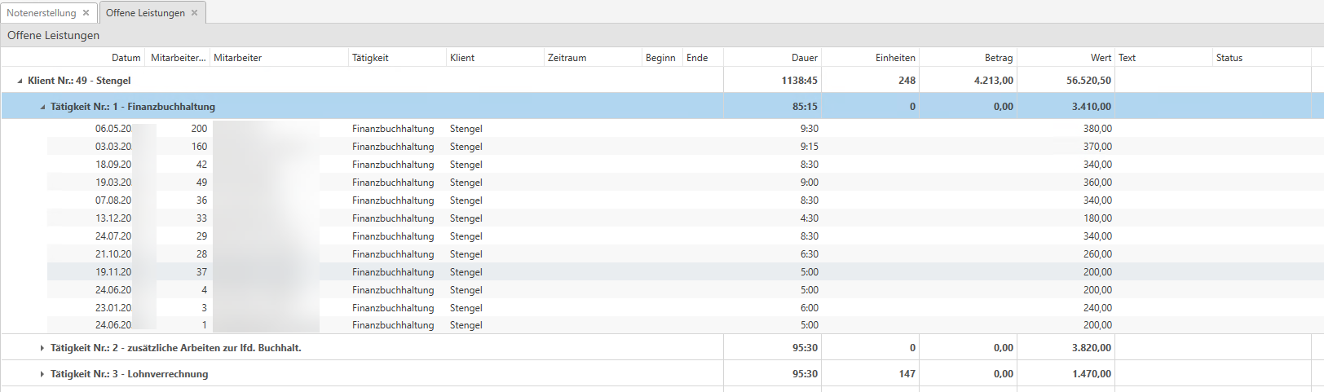Collapse Tätigkeit Nr. 1 Finanzbuchhaltung group

click(x=42, y=107)
